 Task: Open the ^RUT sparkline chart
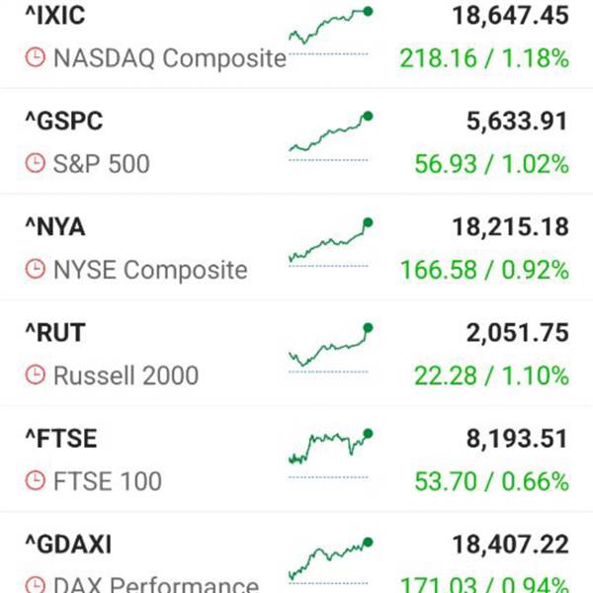click(331, 348)
